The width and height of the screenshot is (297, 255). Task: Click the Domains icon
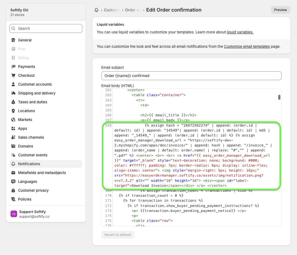click(x=13, y=146)
